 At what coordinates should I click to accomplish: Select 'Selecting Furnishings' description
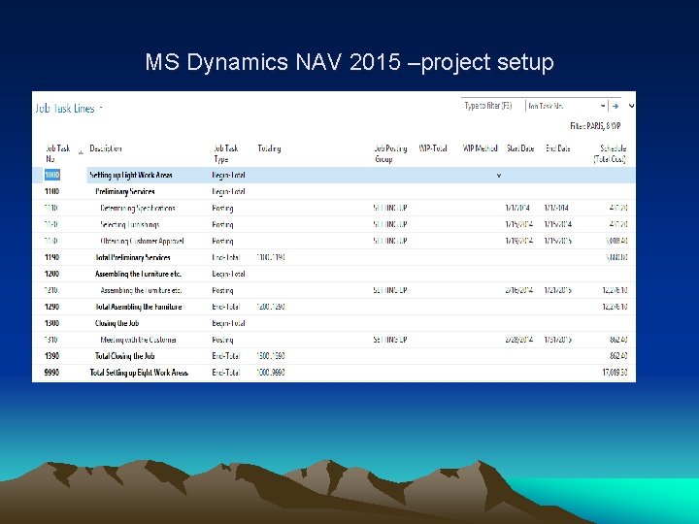coord(130,224)
